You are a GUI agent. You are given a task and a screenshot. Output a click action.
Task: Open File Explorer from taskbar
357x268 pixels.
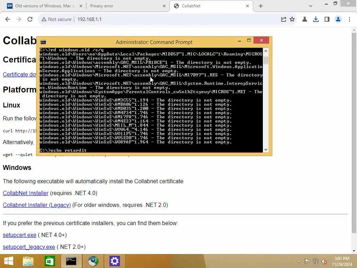[28, 261]
